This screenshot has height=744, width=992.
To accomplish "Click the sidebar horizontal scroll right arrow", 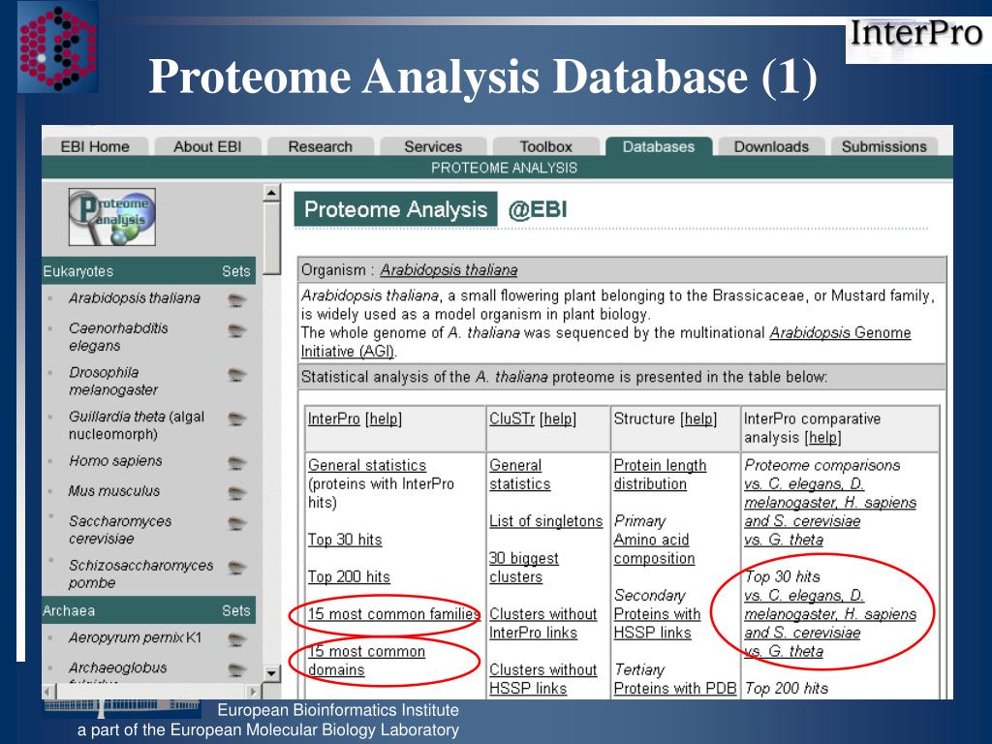I will pyautogui.click(x=253, y=692).
